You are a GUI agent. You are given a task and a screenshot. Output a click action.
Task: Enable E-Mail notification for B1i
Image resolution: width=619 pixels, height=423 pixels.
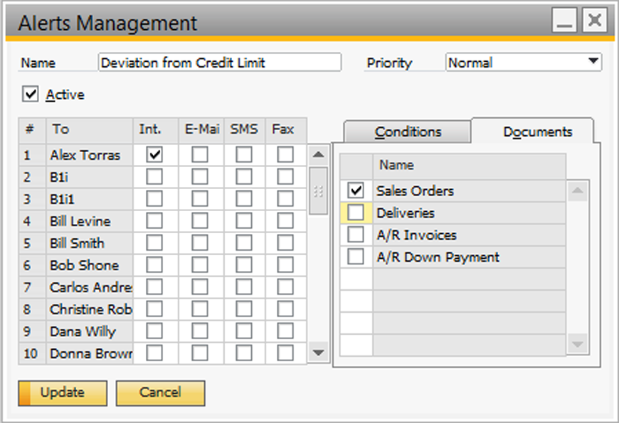point(199,176)
